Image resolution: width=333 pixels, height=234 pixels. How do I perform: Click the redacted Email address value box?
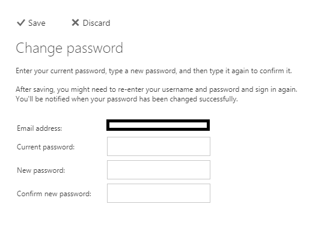[158, 125]
